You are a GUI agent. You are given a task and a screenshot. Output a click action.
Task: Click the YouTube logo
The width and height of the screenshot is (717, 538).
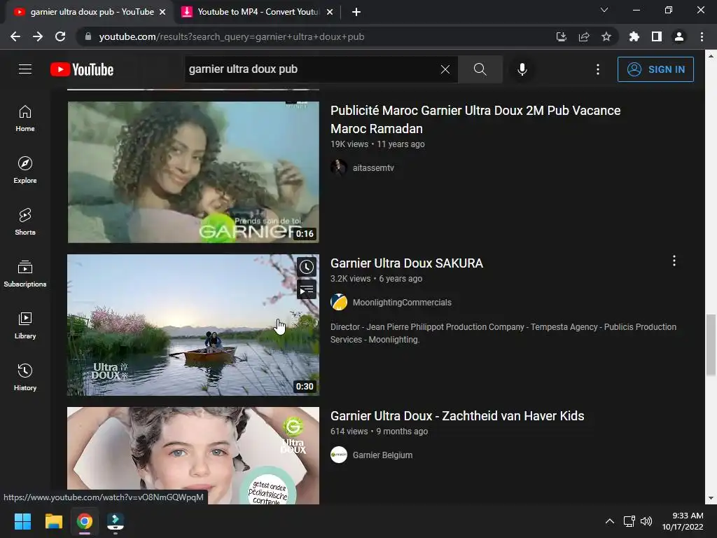pos(82,69)
